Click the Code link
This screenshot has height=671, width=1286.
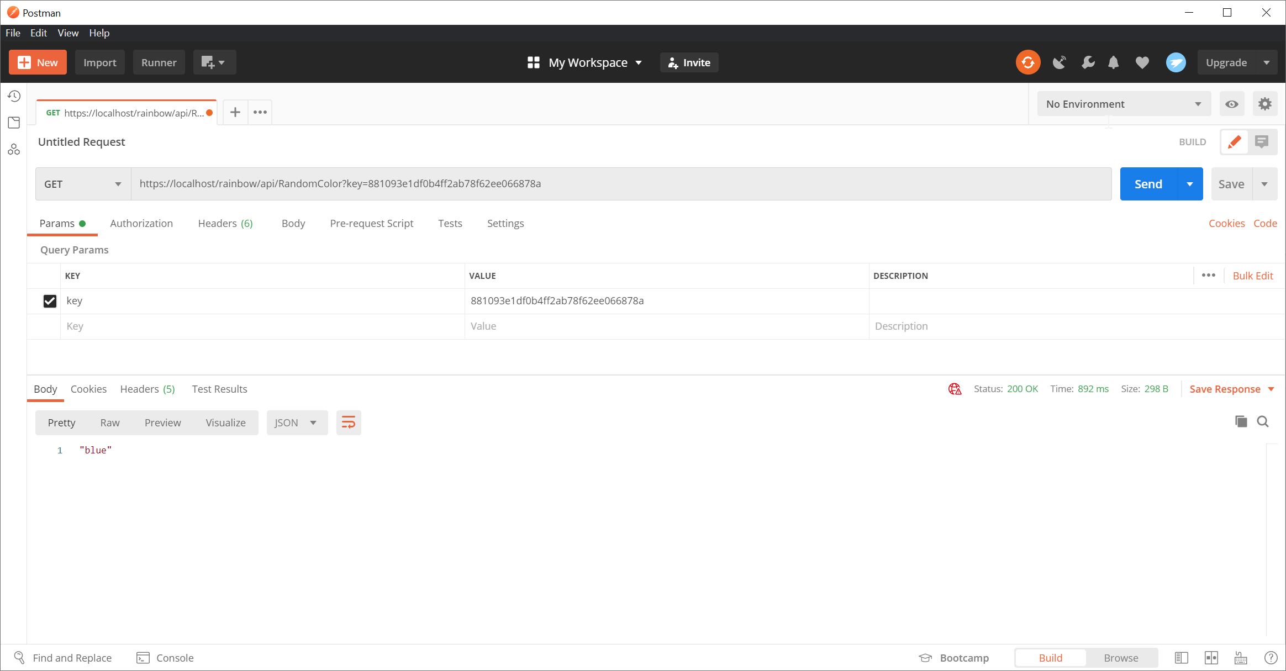(1265, 223)
